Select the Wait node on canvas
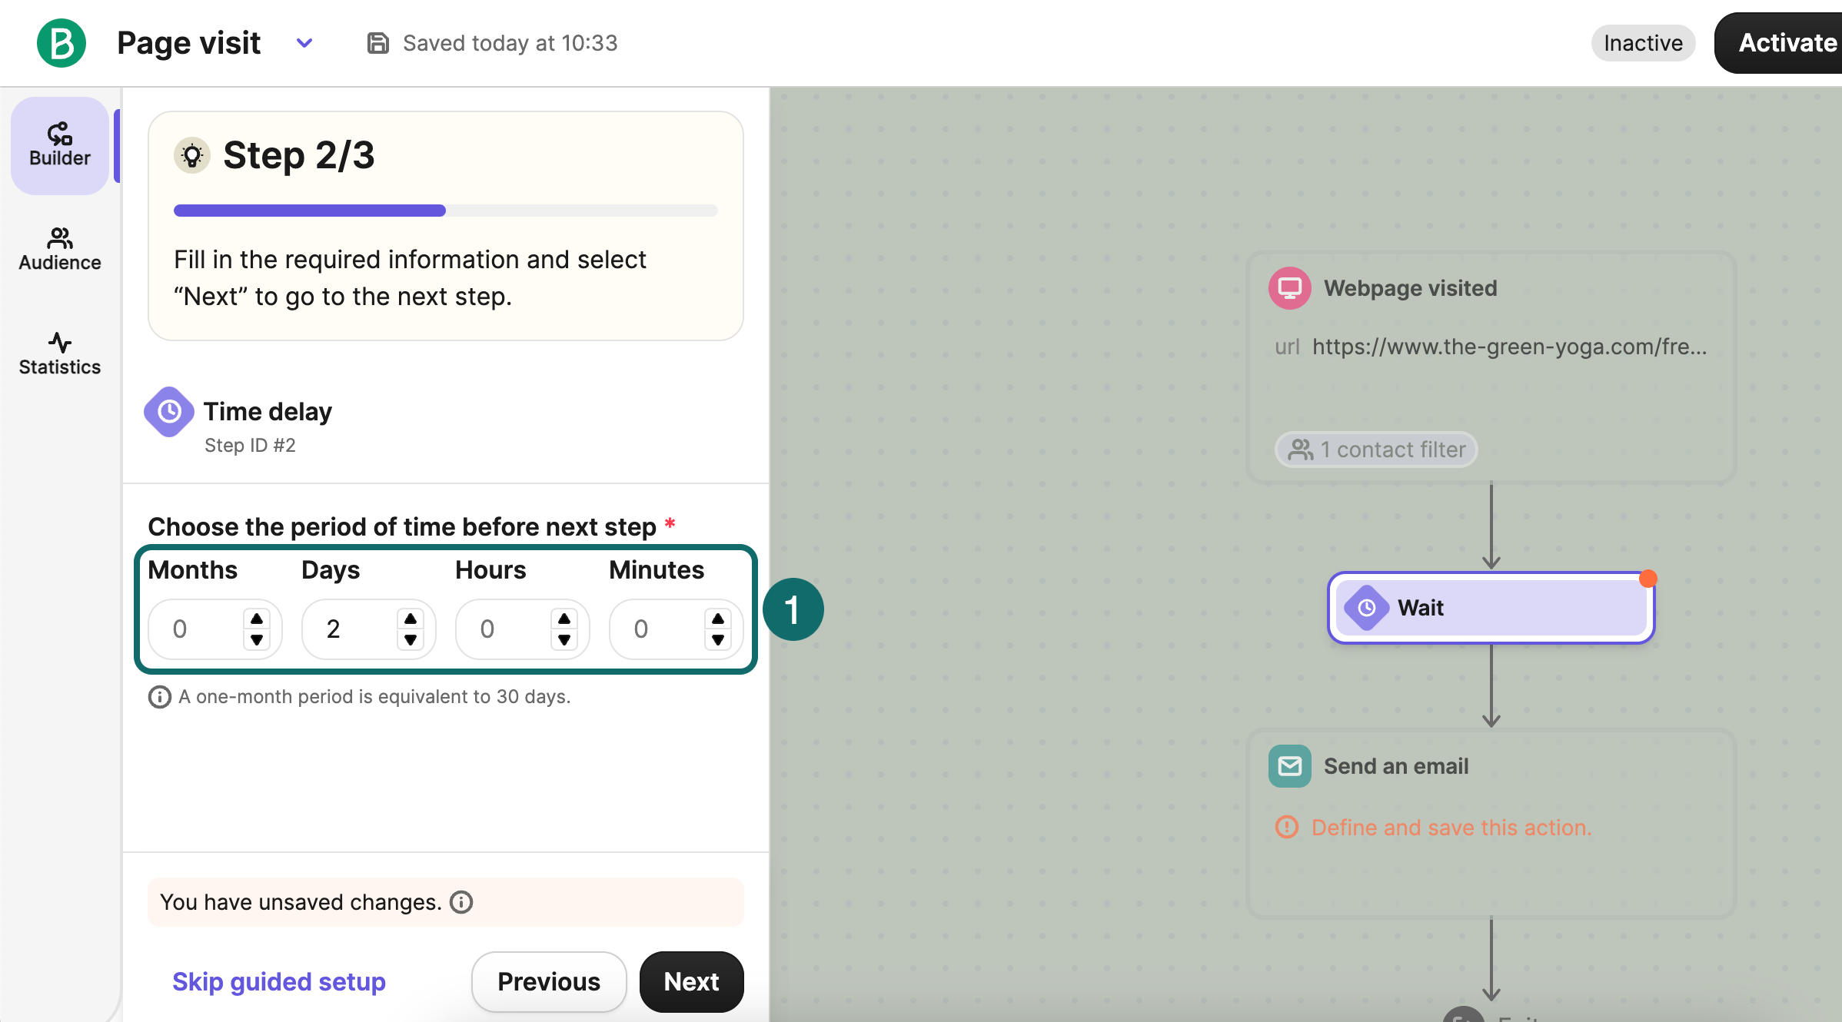This screenshot has height=1022, width=1842. tap(1490, 608)
